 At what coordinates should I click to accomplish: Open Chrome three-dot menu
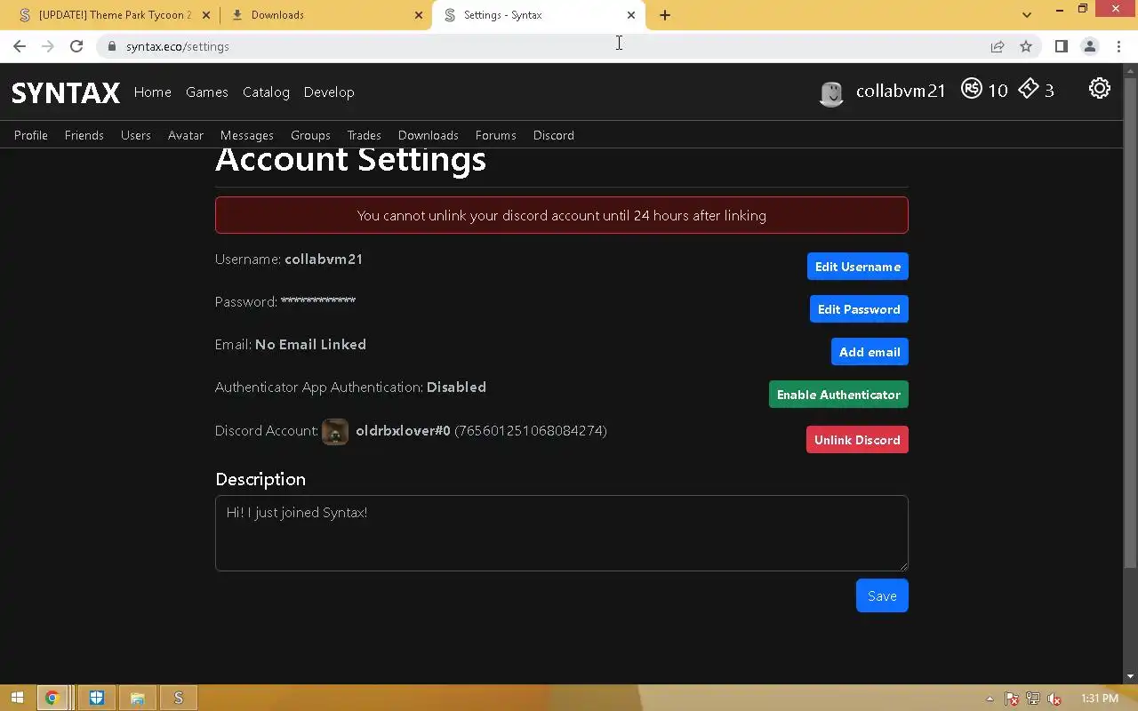pyautogui.click(x=1118, y=46)
